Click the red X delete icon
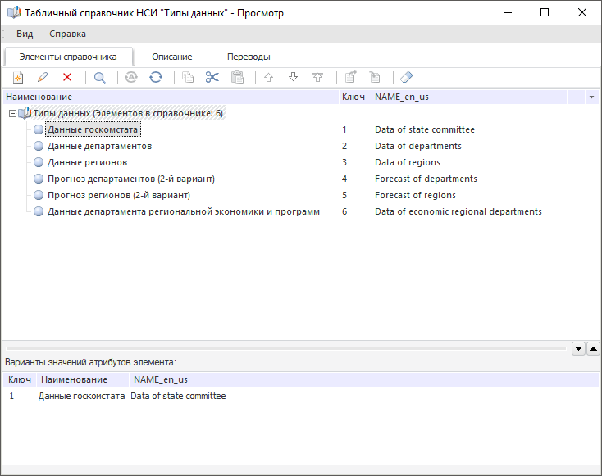 [x=67, y=78]
